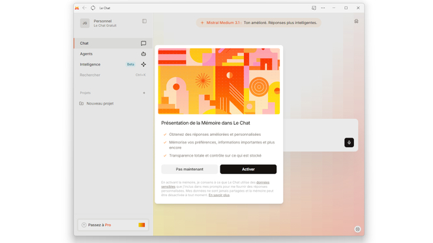
Task: Maximize the Le Chat window
Action: (x=346, y=8)
